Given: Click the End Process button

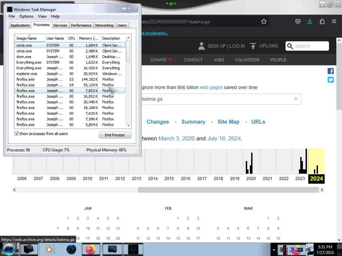Looking at the screenshot, I should [115, 135].
